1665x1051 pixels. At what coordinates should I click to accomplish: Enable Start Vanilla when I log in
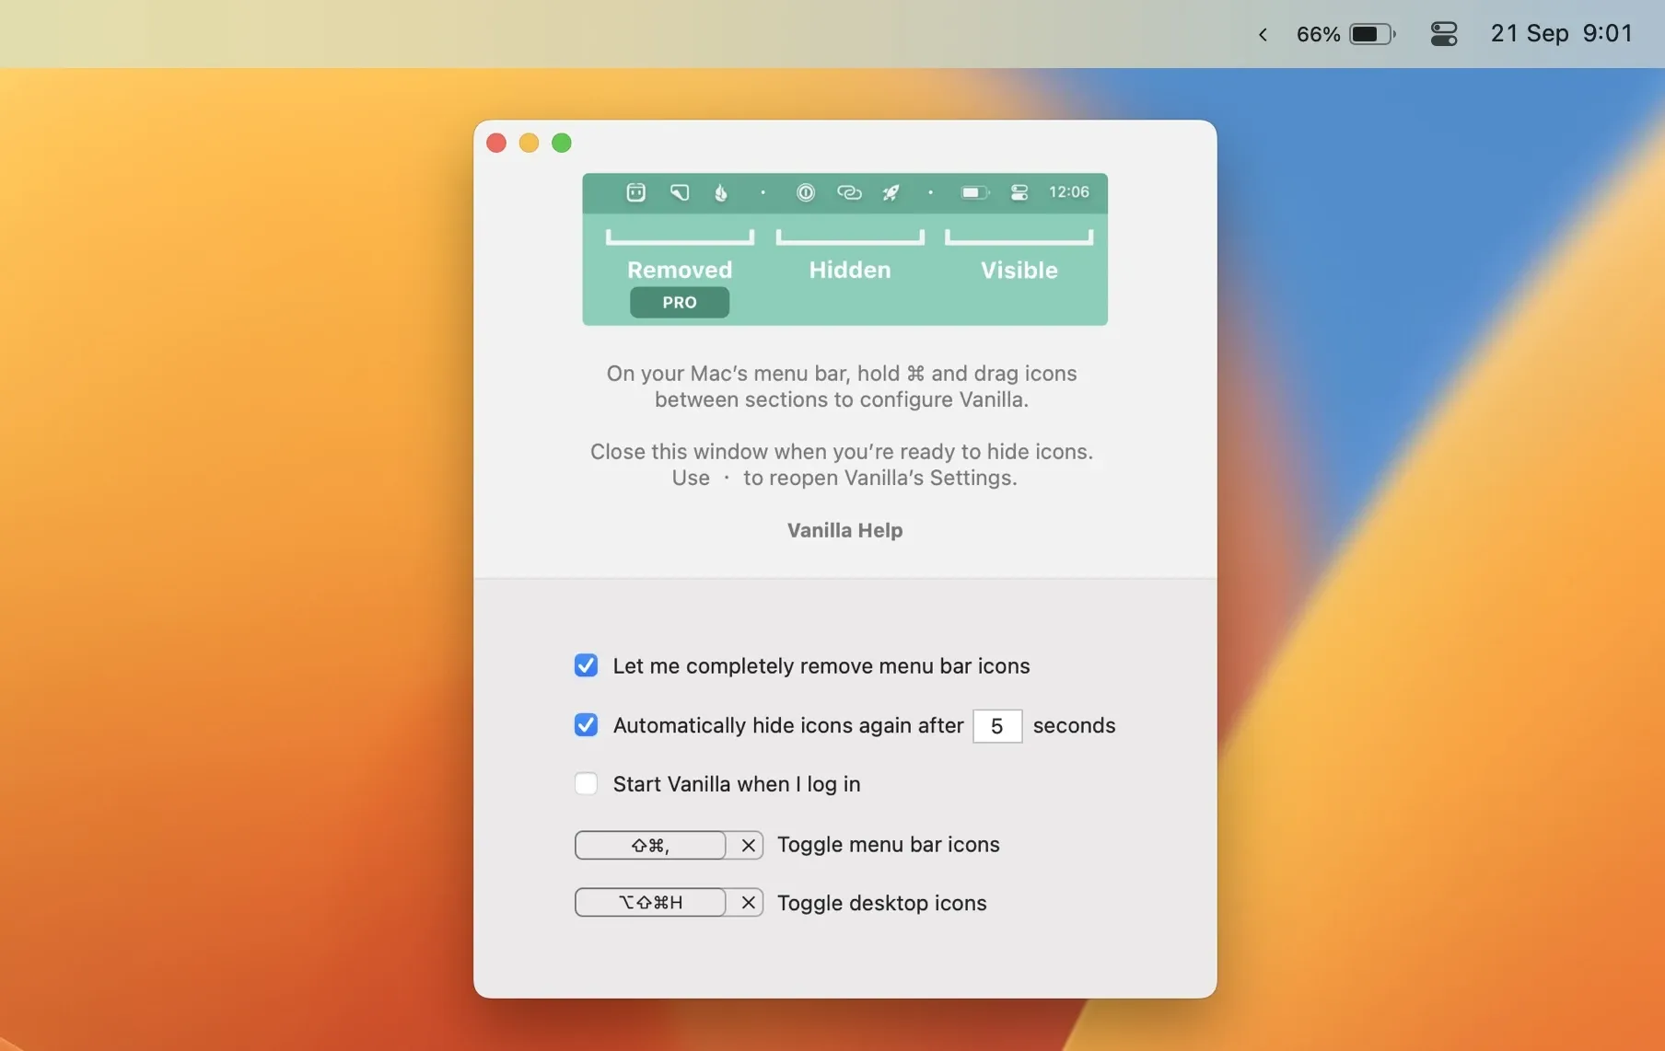click(586, 784)
